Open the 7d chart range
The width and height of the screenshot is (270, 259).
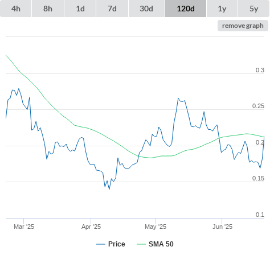tap(112, 9)
